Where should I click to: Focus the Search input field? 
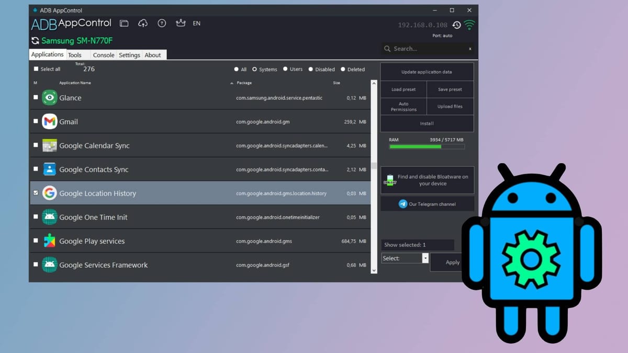point(428,49)
